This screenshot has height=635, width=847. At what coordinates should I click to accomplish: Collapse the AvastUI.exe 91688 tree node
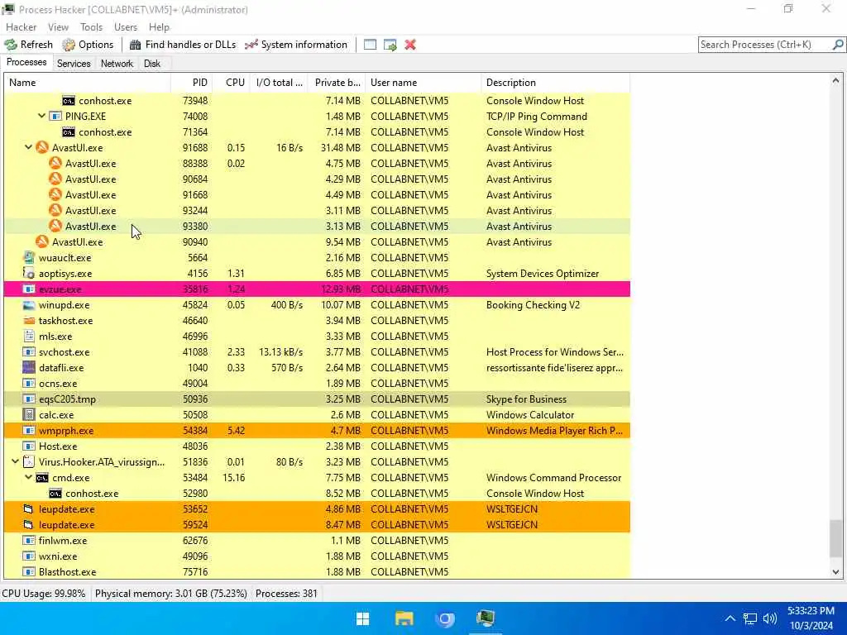pyautogui.click(x=28, y=147)
